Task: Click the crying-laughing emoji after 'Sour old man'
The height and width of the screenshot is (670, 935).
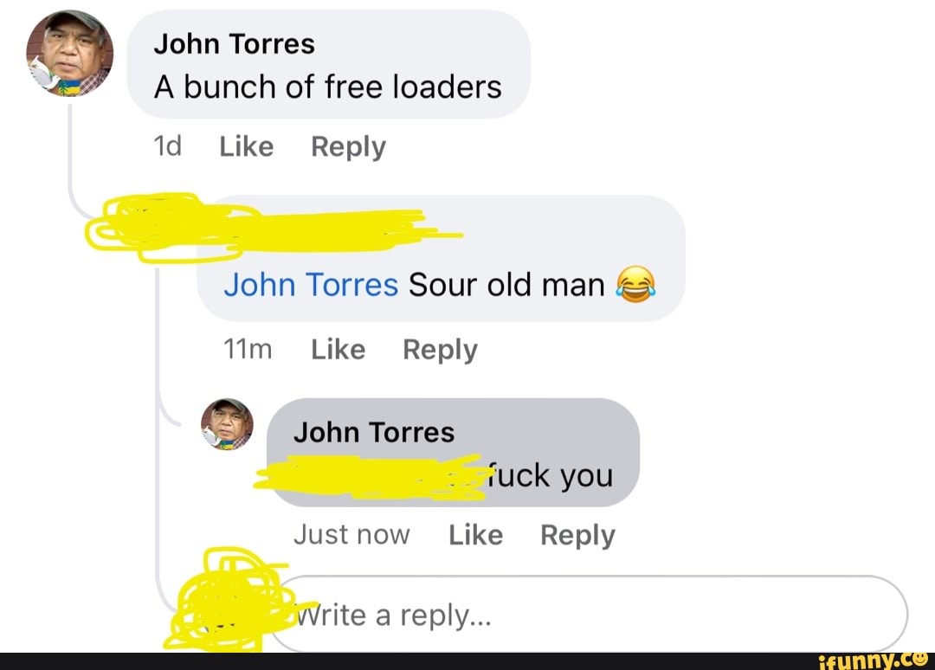Action: point(635,284)
